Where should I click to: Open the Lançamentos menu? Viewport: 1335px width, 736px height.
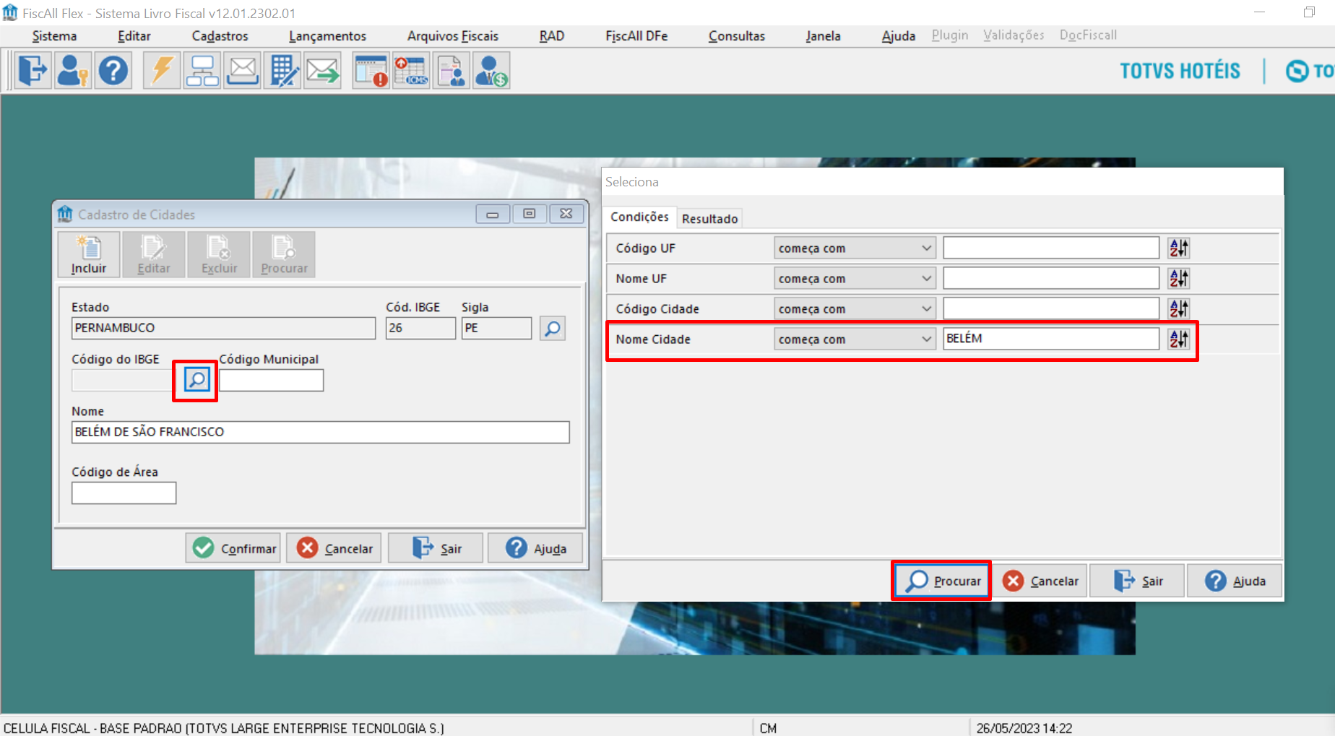[x=327, y=35]
